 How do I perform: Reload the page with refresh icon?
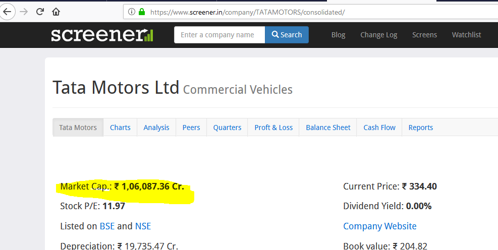(40, 12)
